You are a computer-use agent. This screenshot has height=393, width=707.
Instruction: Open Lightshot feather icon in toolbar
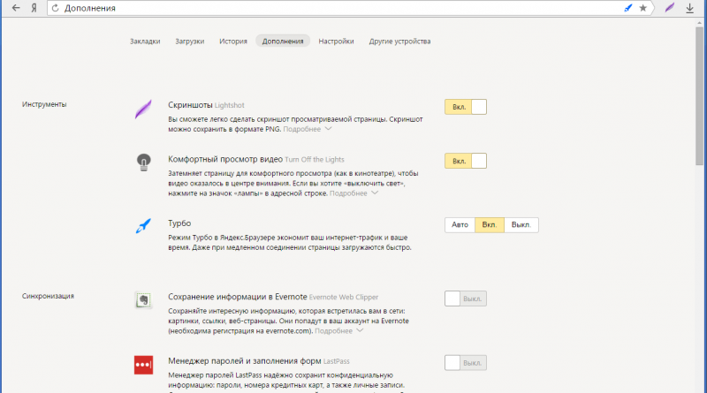click(x=670, y=8)
